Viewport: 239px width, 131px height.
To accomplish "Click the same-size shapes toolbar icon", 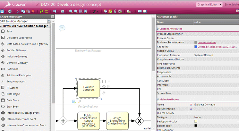I will 62,11.
